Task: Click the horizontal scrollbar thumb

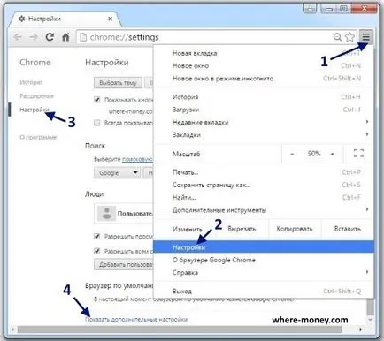Action: coord(180,330)
